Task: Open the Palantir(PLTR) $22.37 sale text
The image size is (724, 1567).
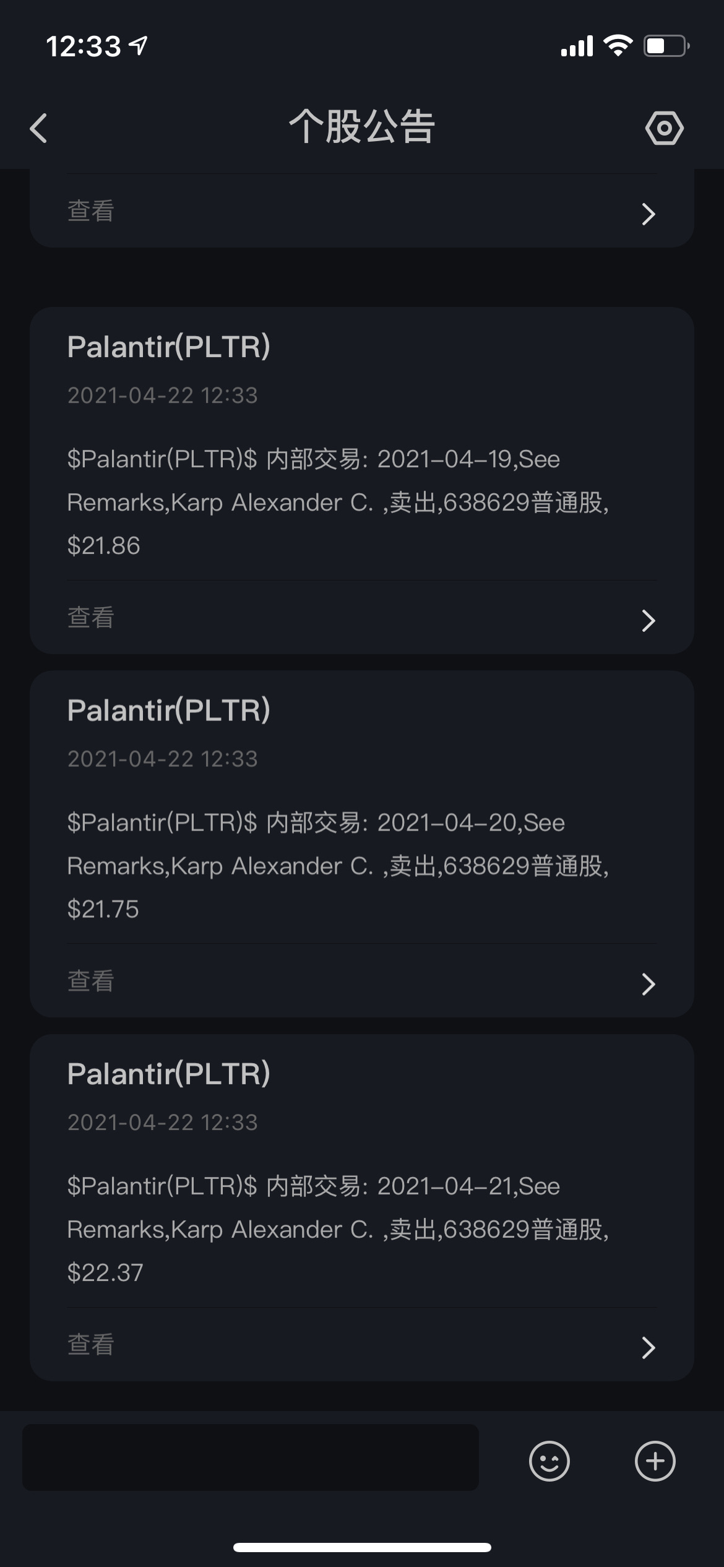Action: [x=338, y=1229]
